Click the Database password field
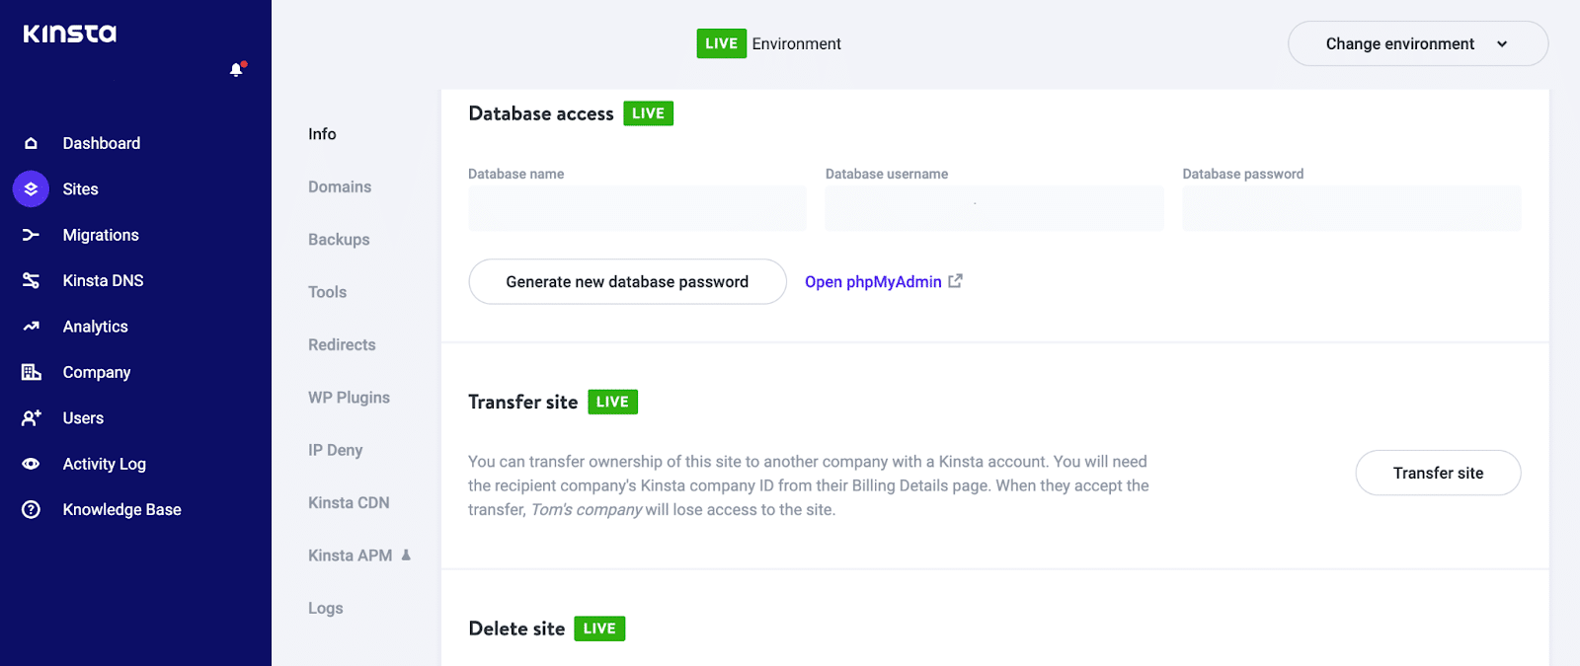1580x666 pixels. coord(1351,208)
